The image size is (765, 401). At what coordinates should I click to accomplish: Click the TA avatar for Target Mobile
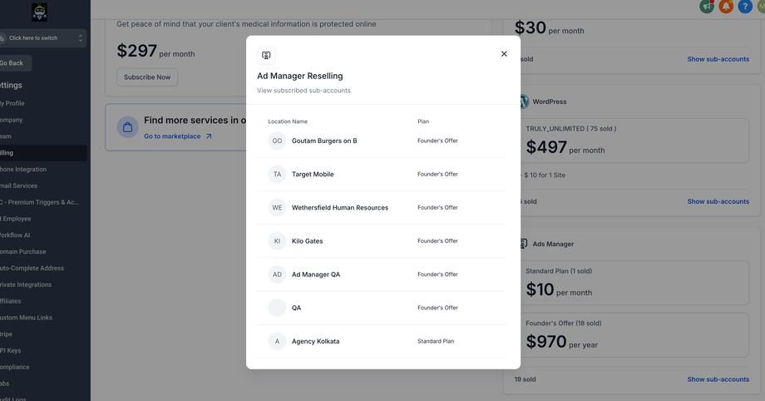(277, 174)
